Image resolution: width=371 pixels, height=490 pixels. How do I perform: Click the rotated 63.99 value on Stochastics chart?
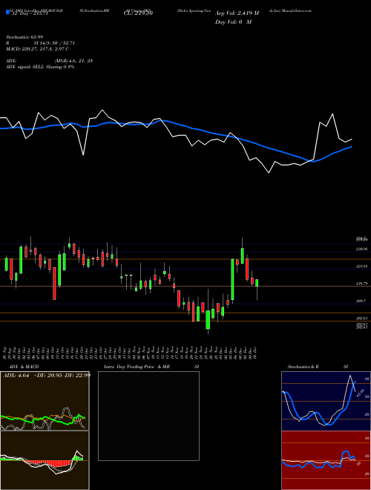(361, 392)
